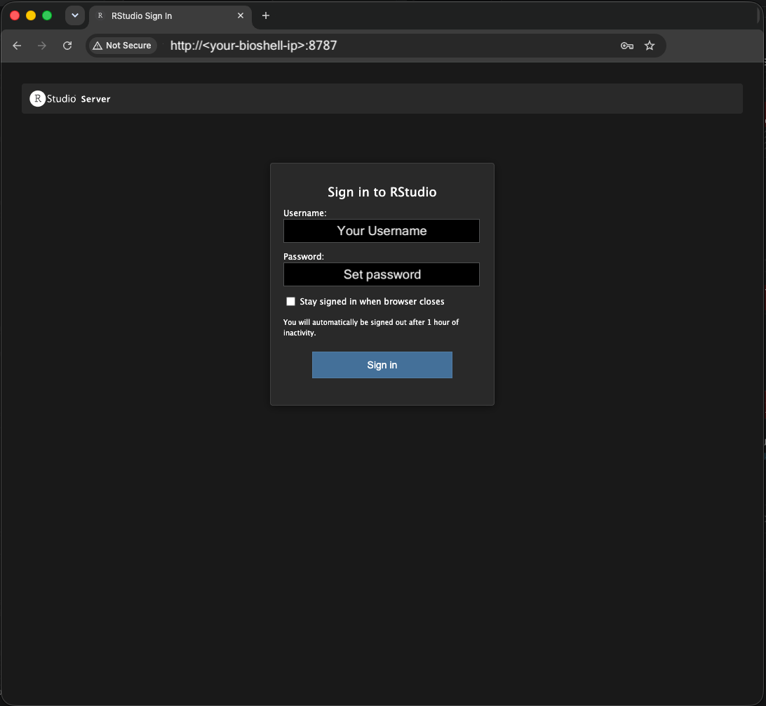
Task: Click the address bar URL text
Action: tap(253, 46)
